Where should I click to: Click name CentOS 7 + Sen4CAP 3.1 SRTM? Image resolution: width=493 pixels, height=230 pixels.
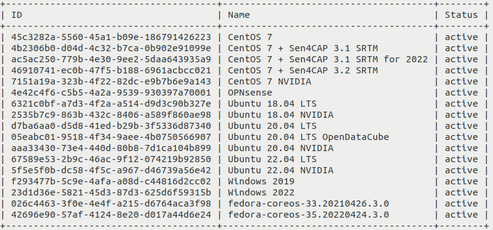[303, 48]
